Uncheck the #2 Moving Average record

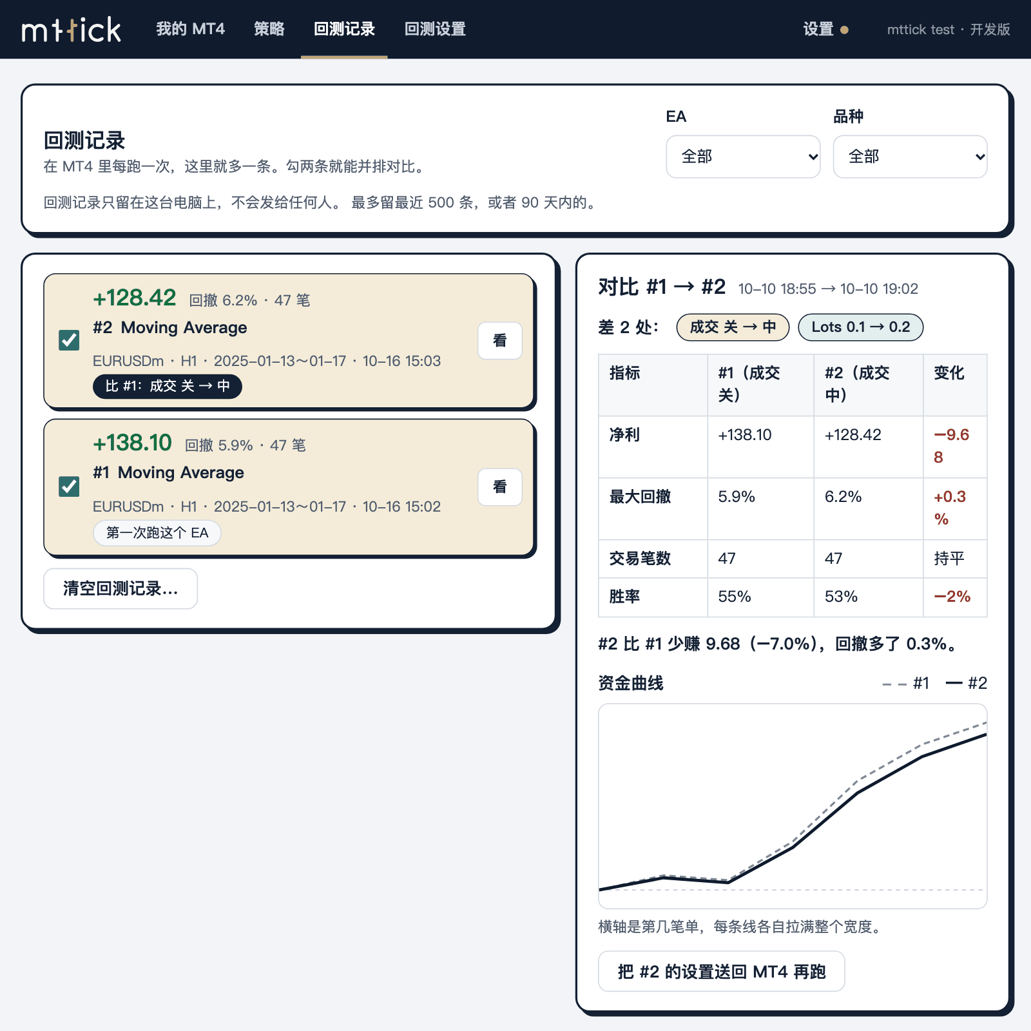coord(69,340)
